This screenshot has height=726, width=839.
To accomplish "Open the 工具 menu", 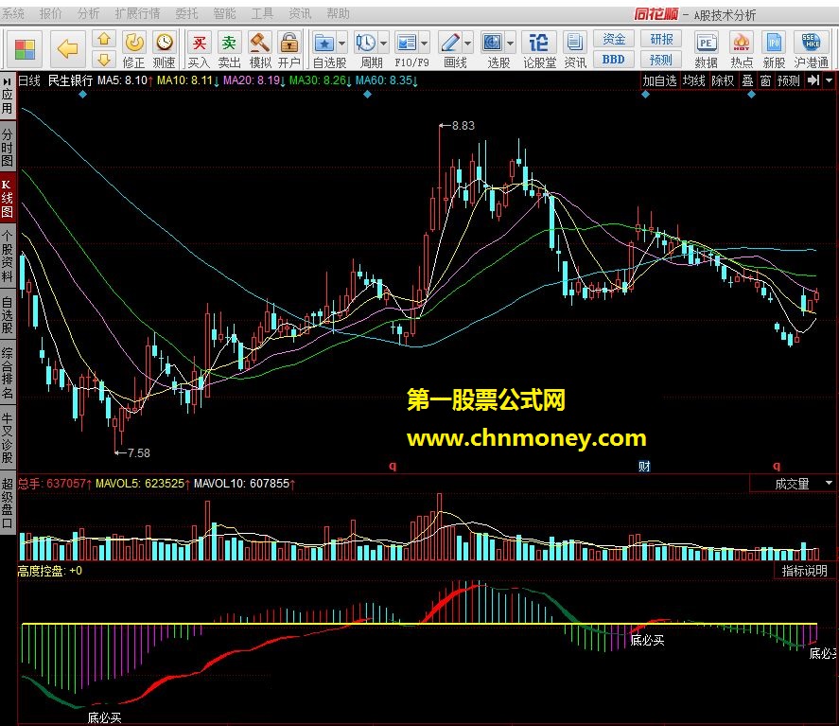I will click(x=262, y=13).
